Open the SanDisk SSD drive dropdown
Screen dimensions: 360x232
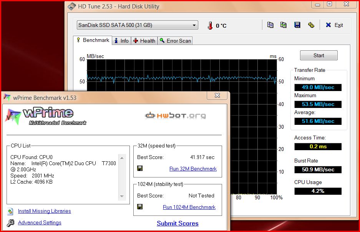[x=137, y=25]
